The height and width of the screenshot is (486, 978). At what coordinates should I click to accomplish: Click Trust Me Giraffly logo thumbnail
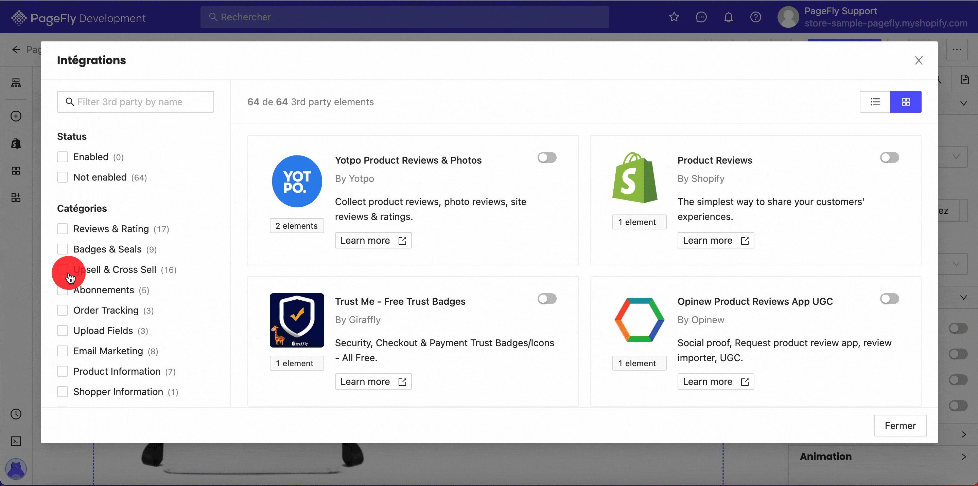[297, 320]
